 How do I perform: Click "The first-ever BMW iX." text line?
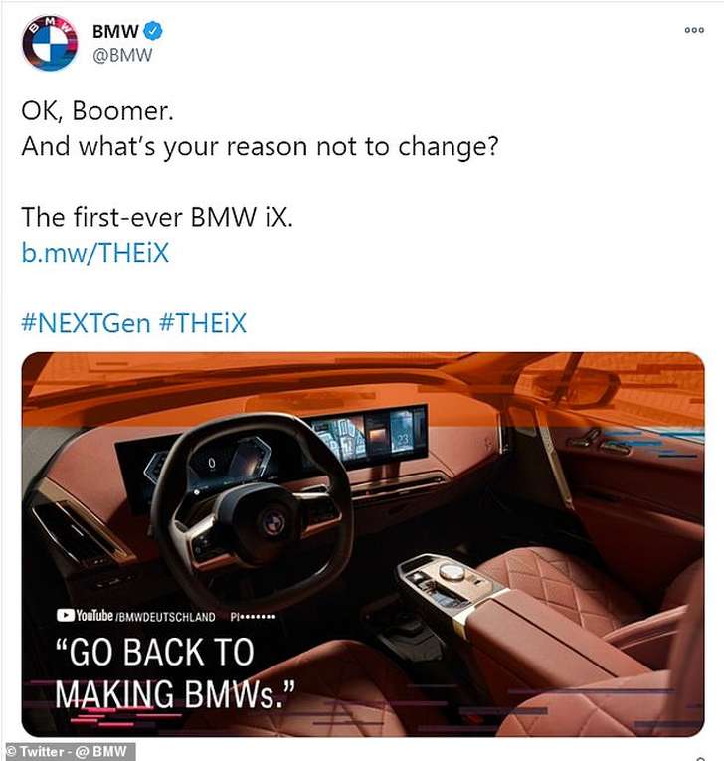[157, 217]
